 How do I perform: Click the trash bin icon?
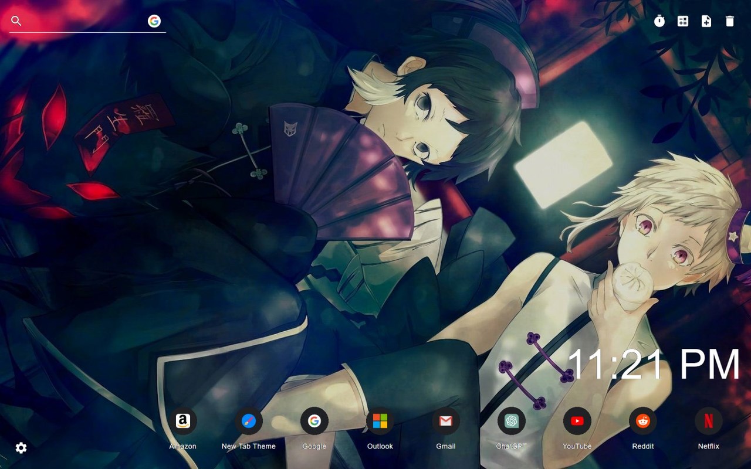pos(730,21)
